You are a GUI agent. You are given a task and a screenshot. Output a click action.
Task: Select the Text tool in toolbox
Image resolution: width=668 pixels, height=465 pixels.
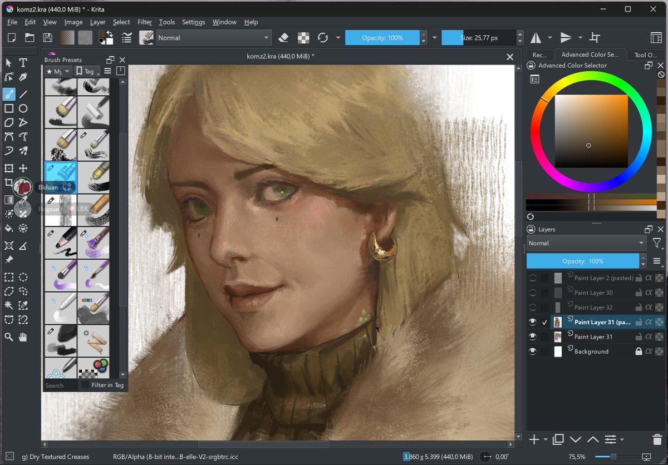(x=23, y=62)
